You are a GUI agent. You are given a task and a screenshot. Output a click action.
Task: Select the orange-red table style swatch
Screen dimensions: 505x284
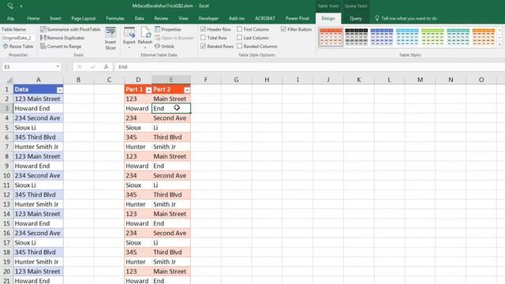pos(331,37)
